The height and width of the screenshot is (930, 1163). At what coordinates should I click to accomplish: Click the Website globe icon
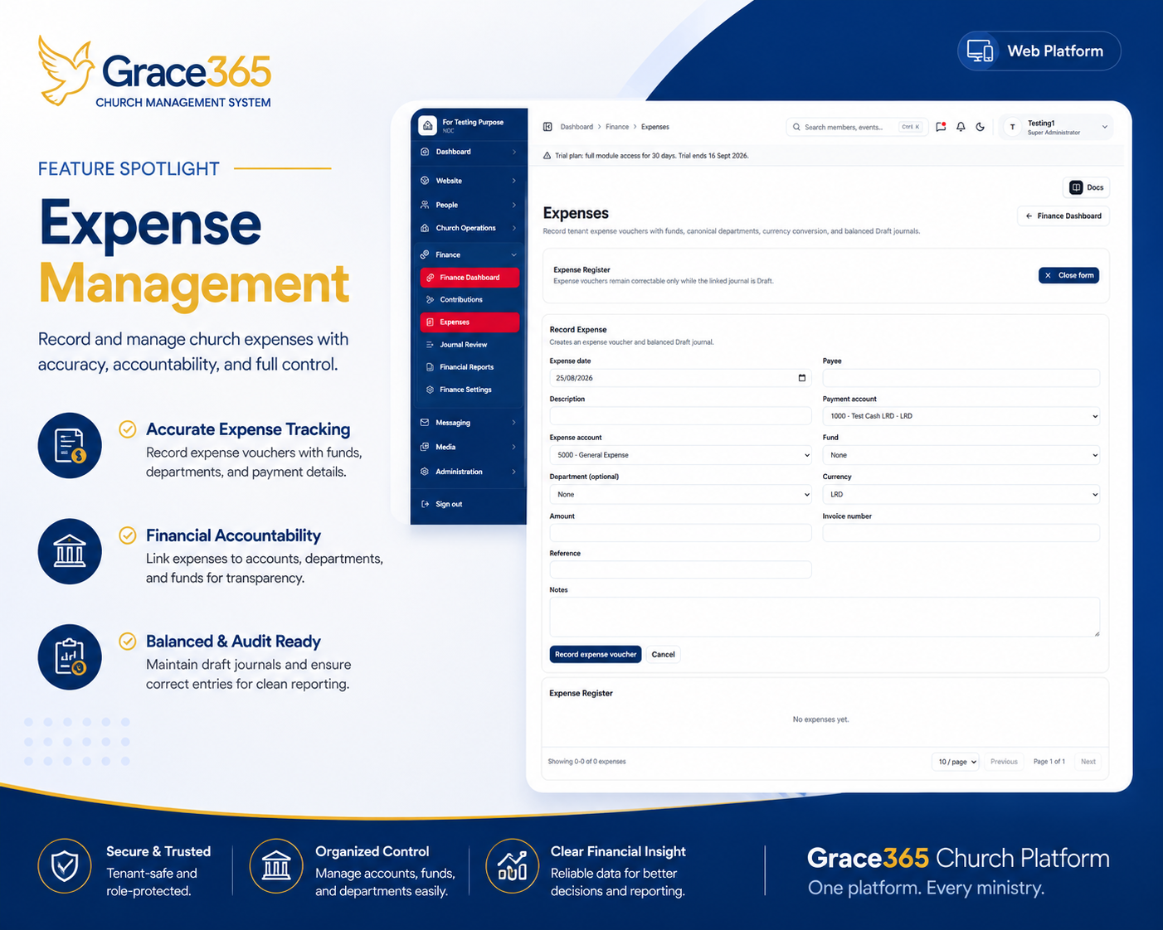pos(425,181)
